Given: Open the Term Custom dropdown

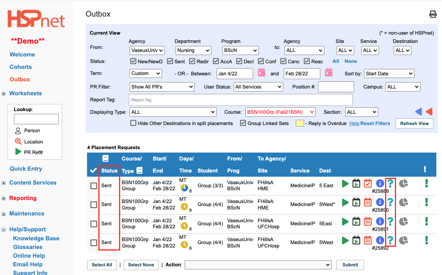Looking at the screenshot, I should pyautogui.click(x=146, y=73).
